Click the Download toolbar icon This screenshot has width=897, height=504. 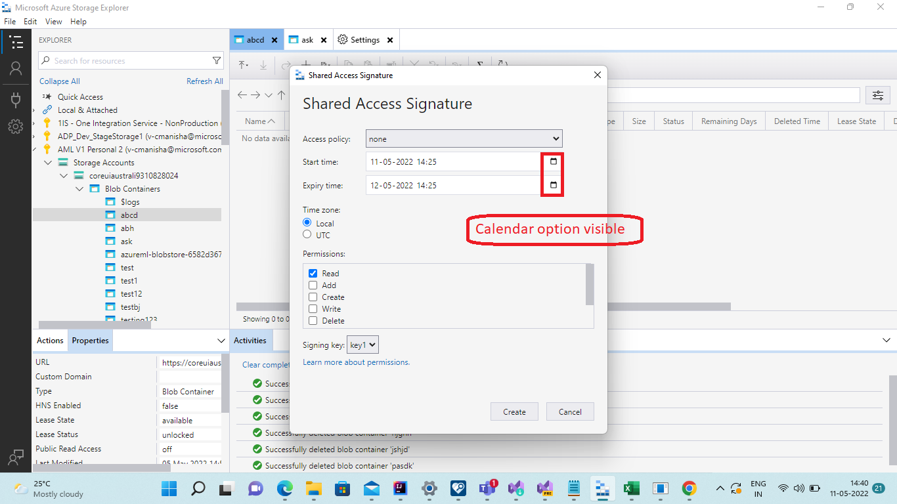(263, 64)
